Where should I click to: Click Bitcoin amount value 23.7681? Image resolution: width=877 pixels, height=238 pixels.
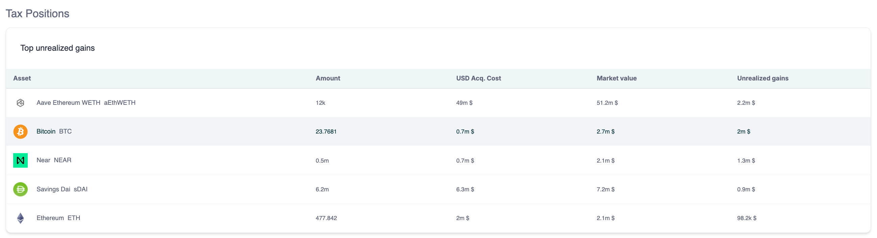click(x=326, y=132)
